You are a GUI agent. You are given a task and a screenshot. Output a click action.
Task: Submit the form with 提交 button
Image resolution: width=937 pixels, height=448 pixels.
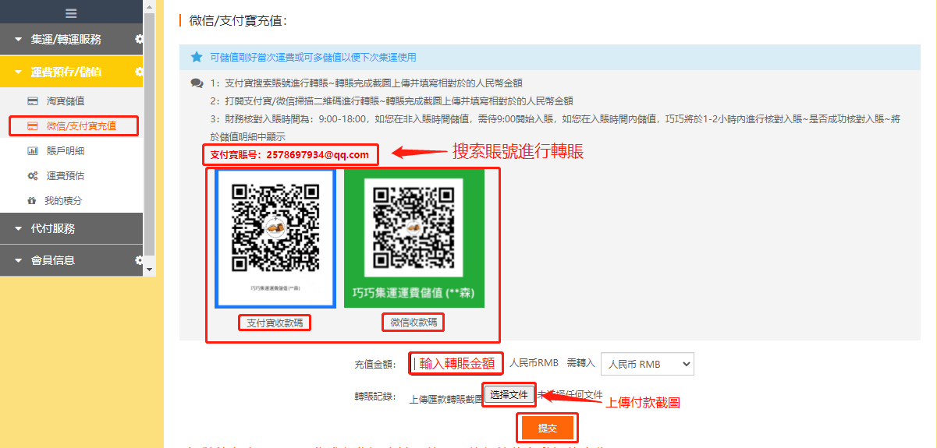tap(548, 429)
